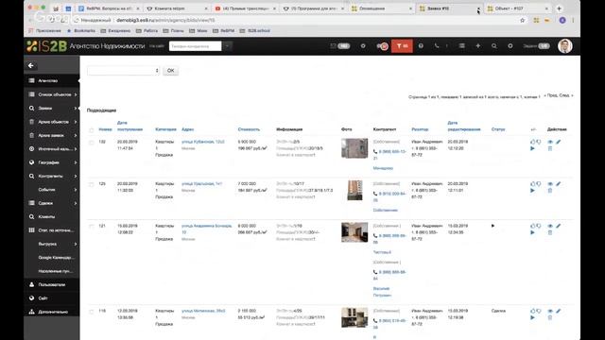This screenshot has width=605, height=340.
Task: Open the user avatar in header
Action: 565,46
